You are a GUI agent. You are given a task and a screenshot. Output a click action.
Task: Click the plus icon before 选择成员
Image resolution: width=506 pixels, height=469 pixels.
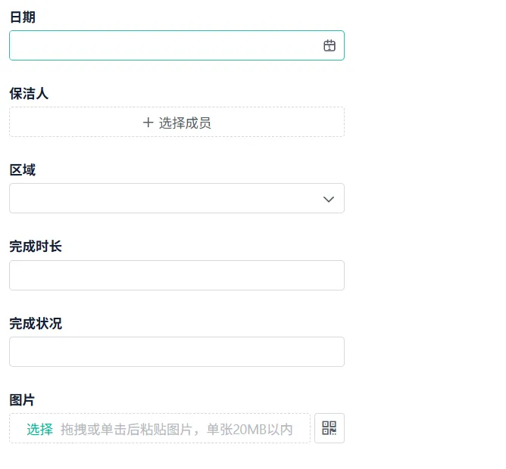click(148, 123)
